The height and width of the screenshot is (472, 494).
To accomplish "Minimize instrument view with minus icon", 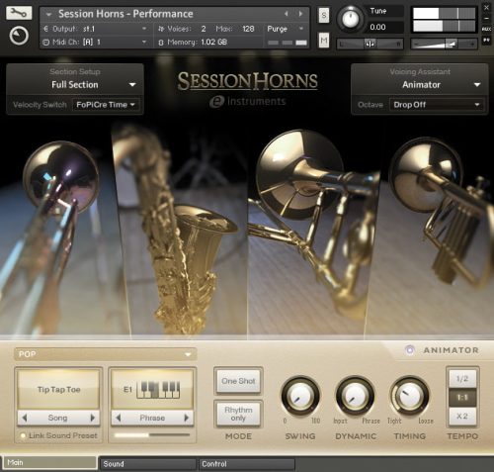I will pyautogui.click(x=486, y=19).
